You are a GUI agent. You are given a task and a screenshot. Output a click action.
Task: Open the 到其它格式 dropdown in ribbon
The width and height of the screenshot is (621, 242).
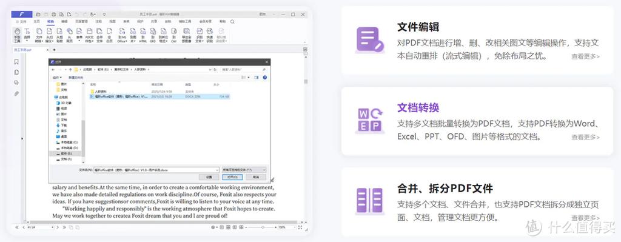click(x=163, y=35)
